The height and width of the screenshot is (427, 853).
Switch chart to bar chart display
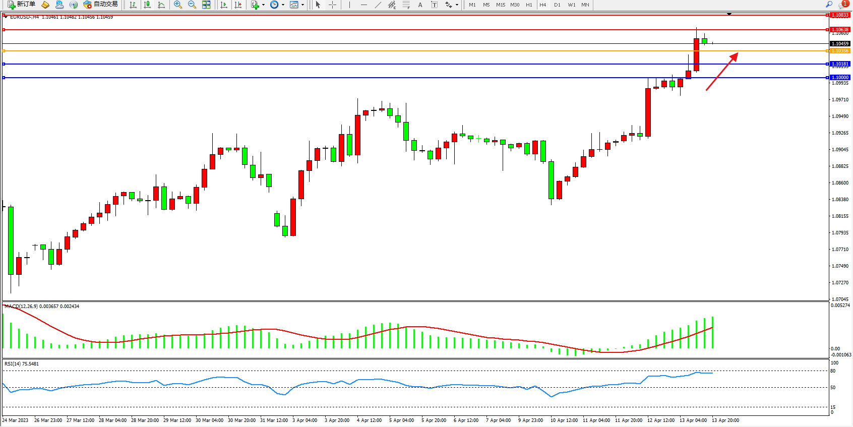click(x=133, y=5)
